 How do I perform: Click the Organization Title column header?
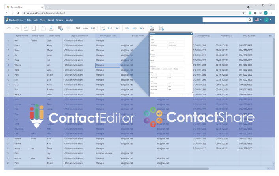pyautogui.click(x=108, y=36)
